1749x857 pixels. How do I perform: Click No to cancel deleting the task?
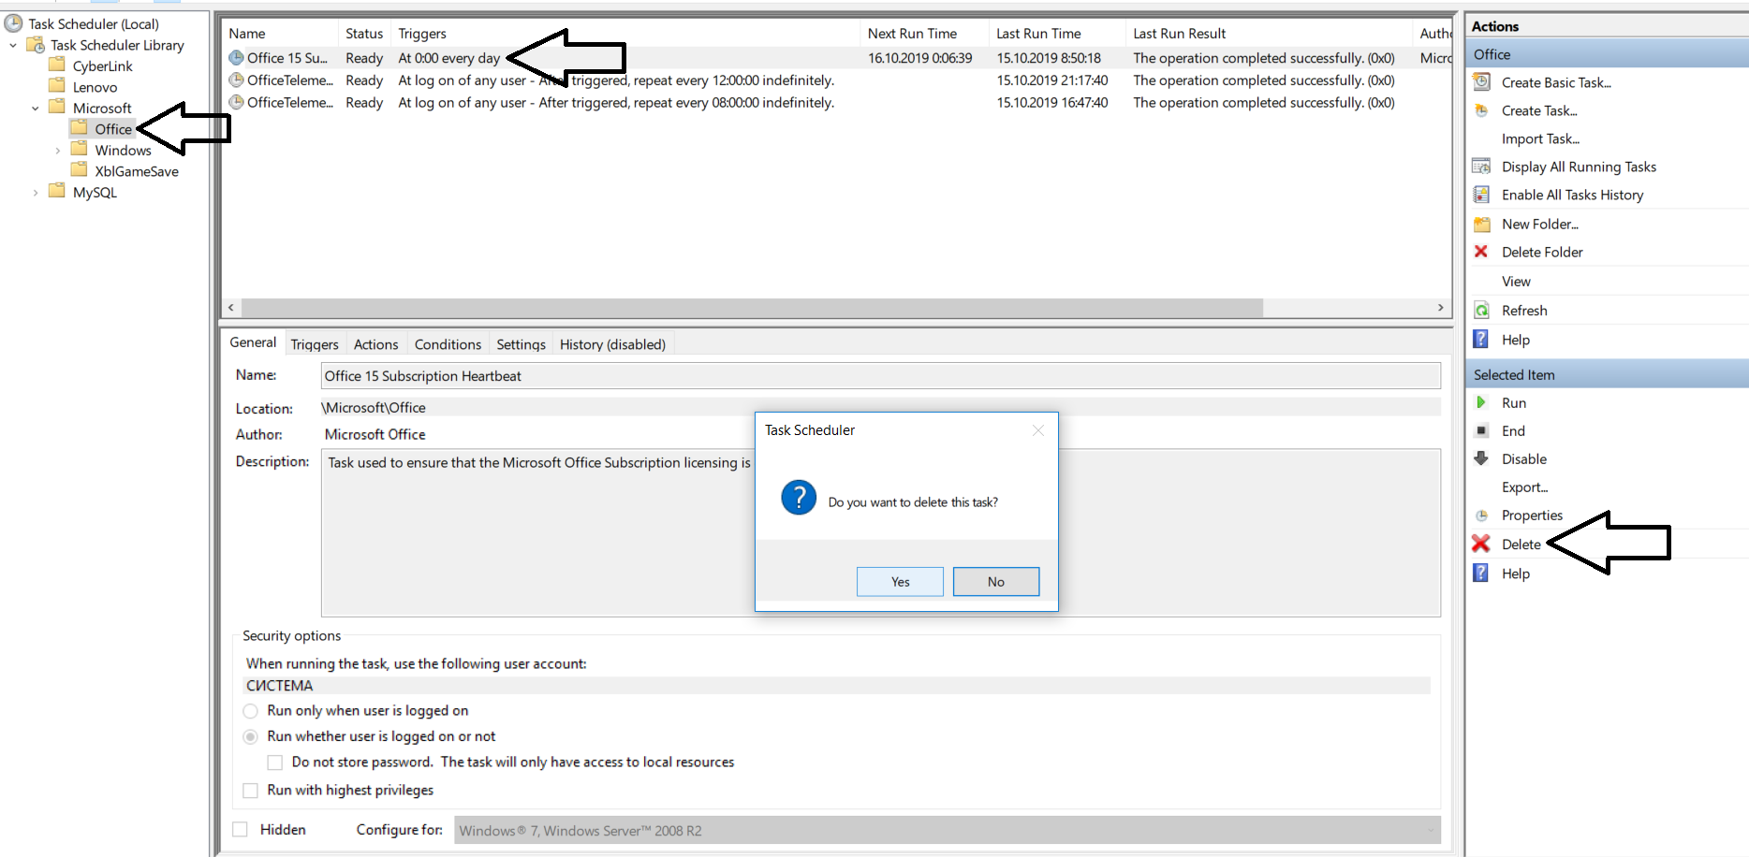[x=995, y=581]
